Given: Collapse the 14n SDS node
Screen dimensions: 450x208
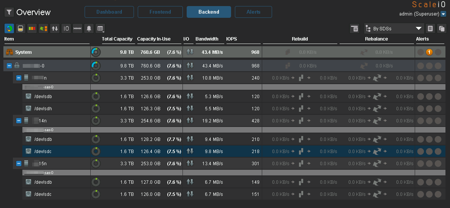Looking at the screenshot, I should 19,121.
